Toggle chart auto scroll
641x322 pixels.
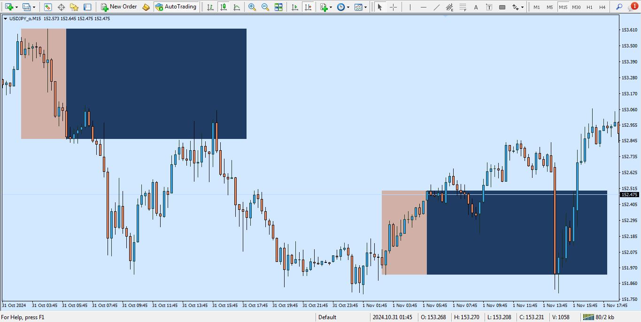(294, 7)
